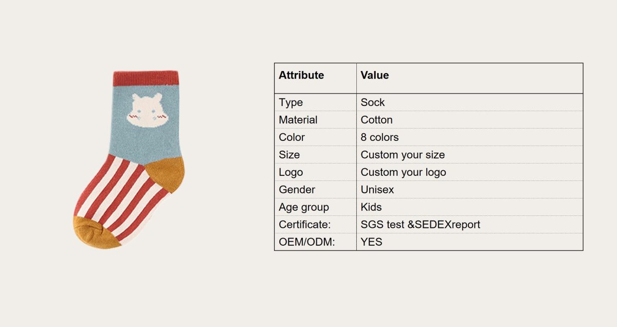This screenshot has width=617, height=327.
Task: Click the "Age group" attribute cell
Action: 304,207
